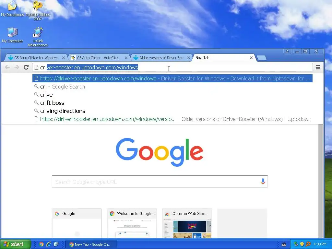This screenshot has width=332, height=249.
Task: Click inside the address bar URL text
Action: tap(89, 67)
